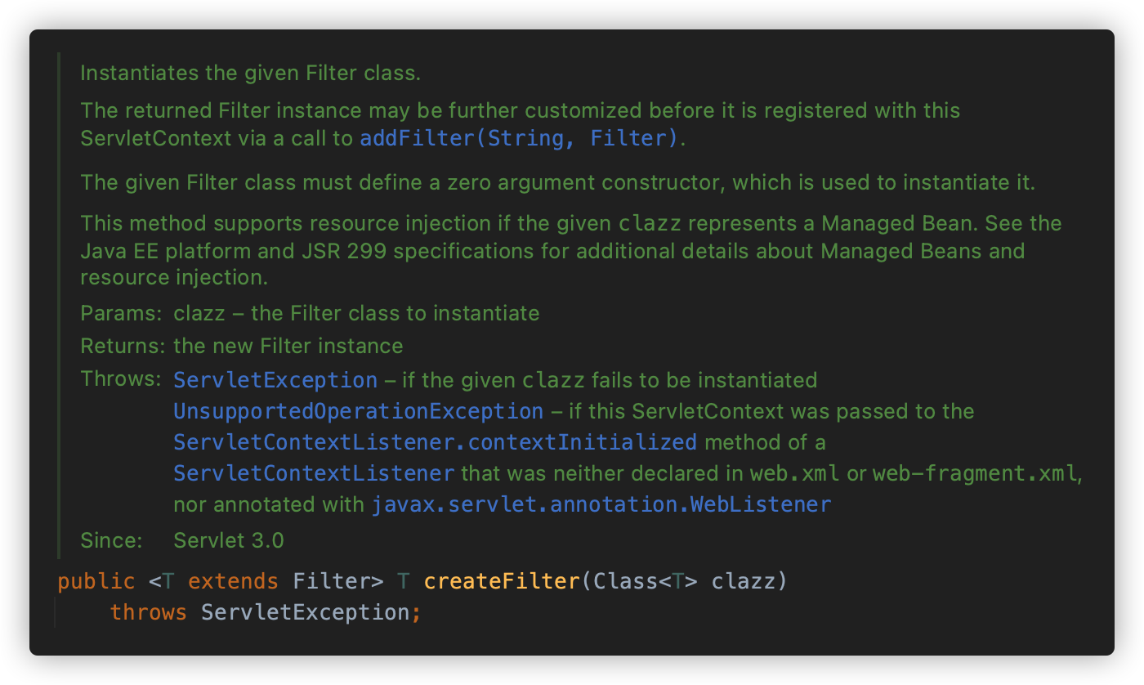
Task: Click the Since: label
Action: 111,540
